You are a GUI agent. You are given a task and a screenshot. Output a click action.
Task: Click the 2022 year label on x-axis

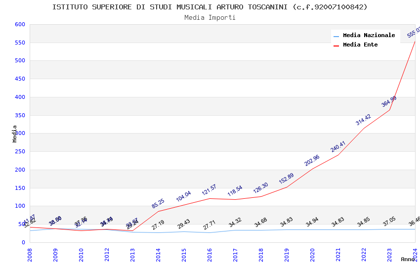364,255
